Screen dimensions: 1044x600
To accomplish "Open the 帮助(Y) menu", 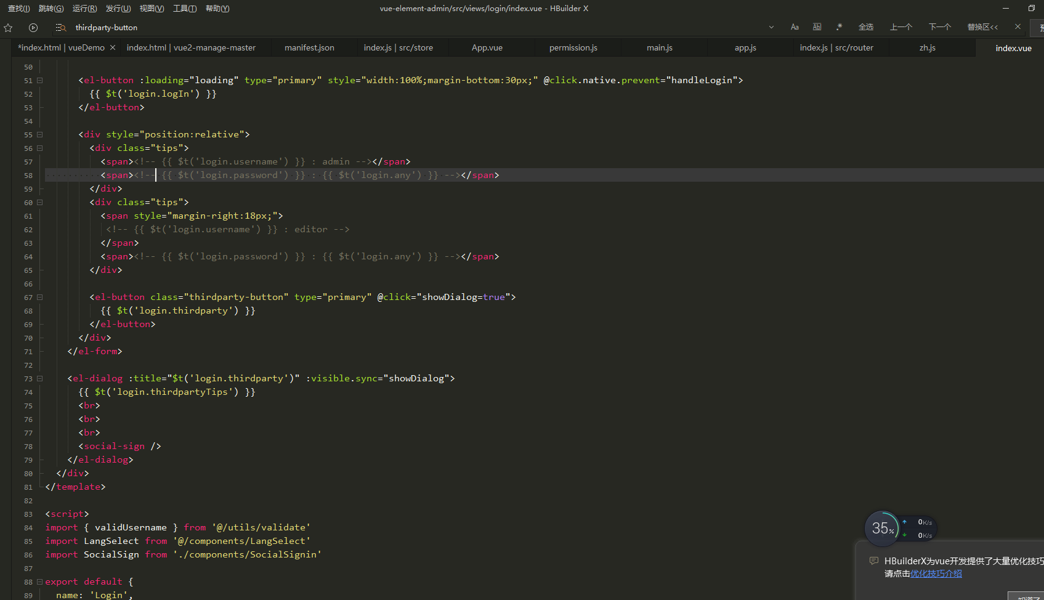I will coord(217,9).
